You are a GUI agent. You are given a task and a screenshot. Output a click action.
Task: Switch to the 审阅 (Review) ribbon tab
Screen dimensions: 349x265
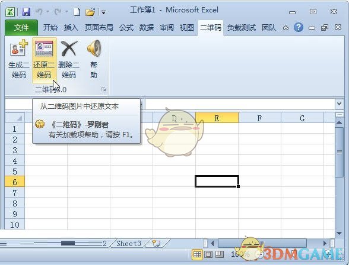pyautogui.click(x=167, y=28)
